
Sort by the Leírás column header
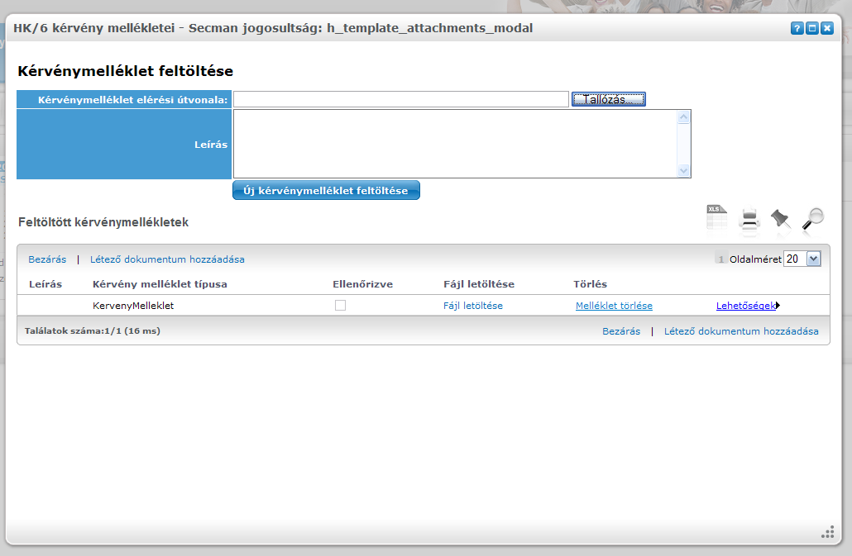(45, 284)
